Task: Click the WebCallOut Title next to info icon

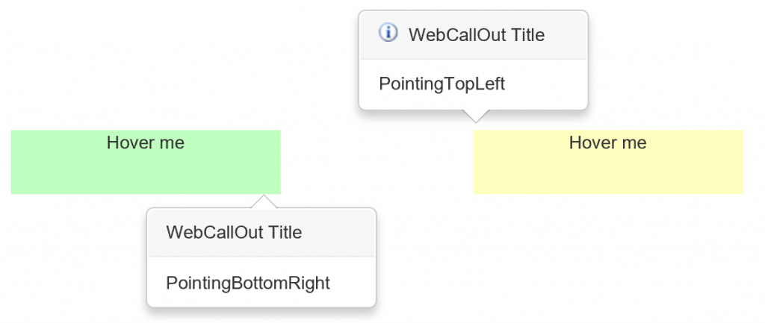Action: point(476,35)
